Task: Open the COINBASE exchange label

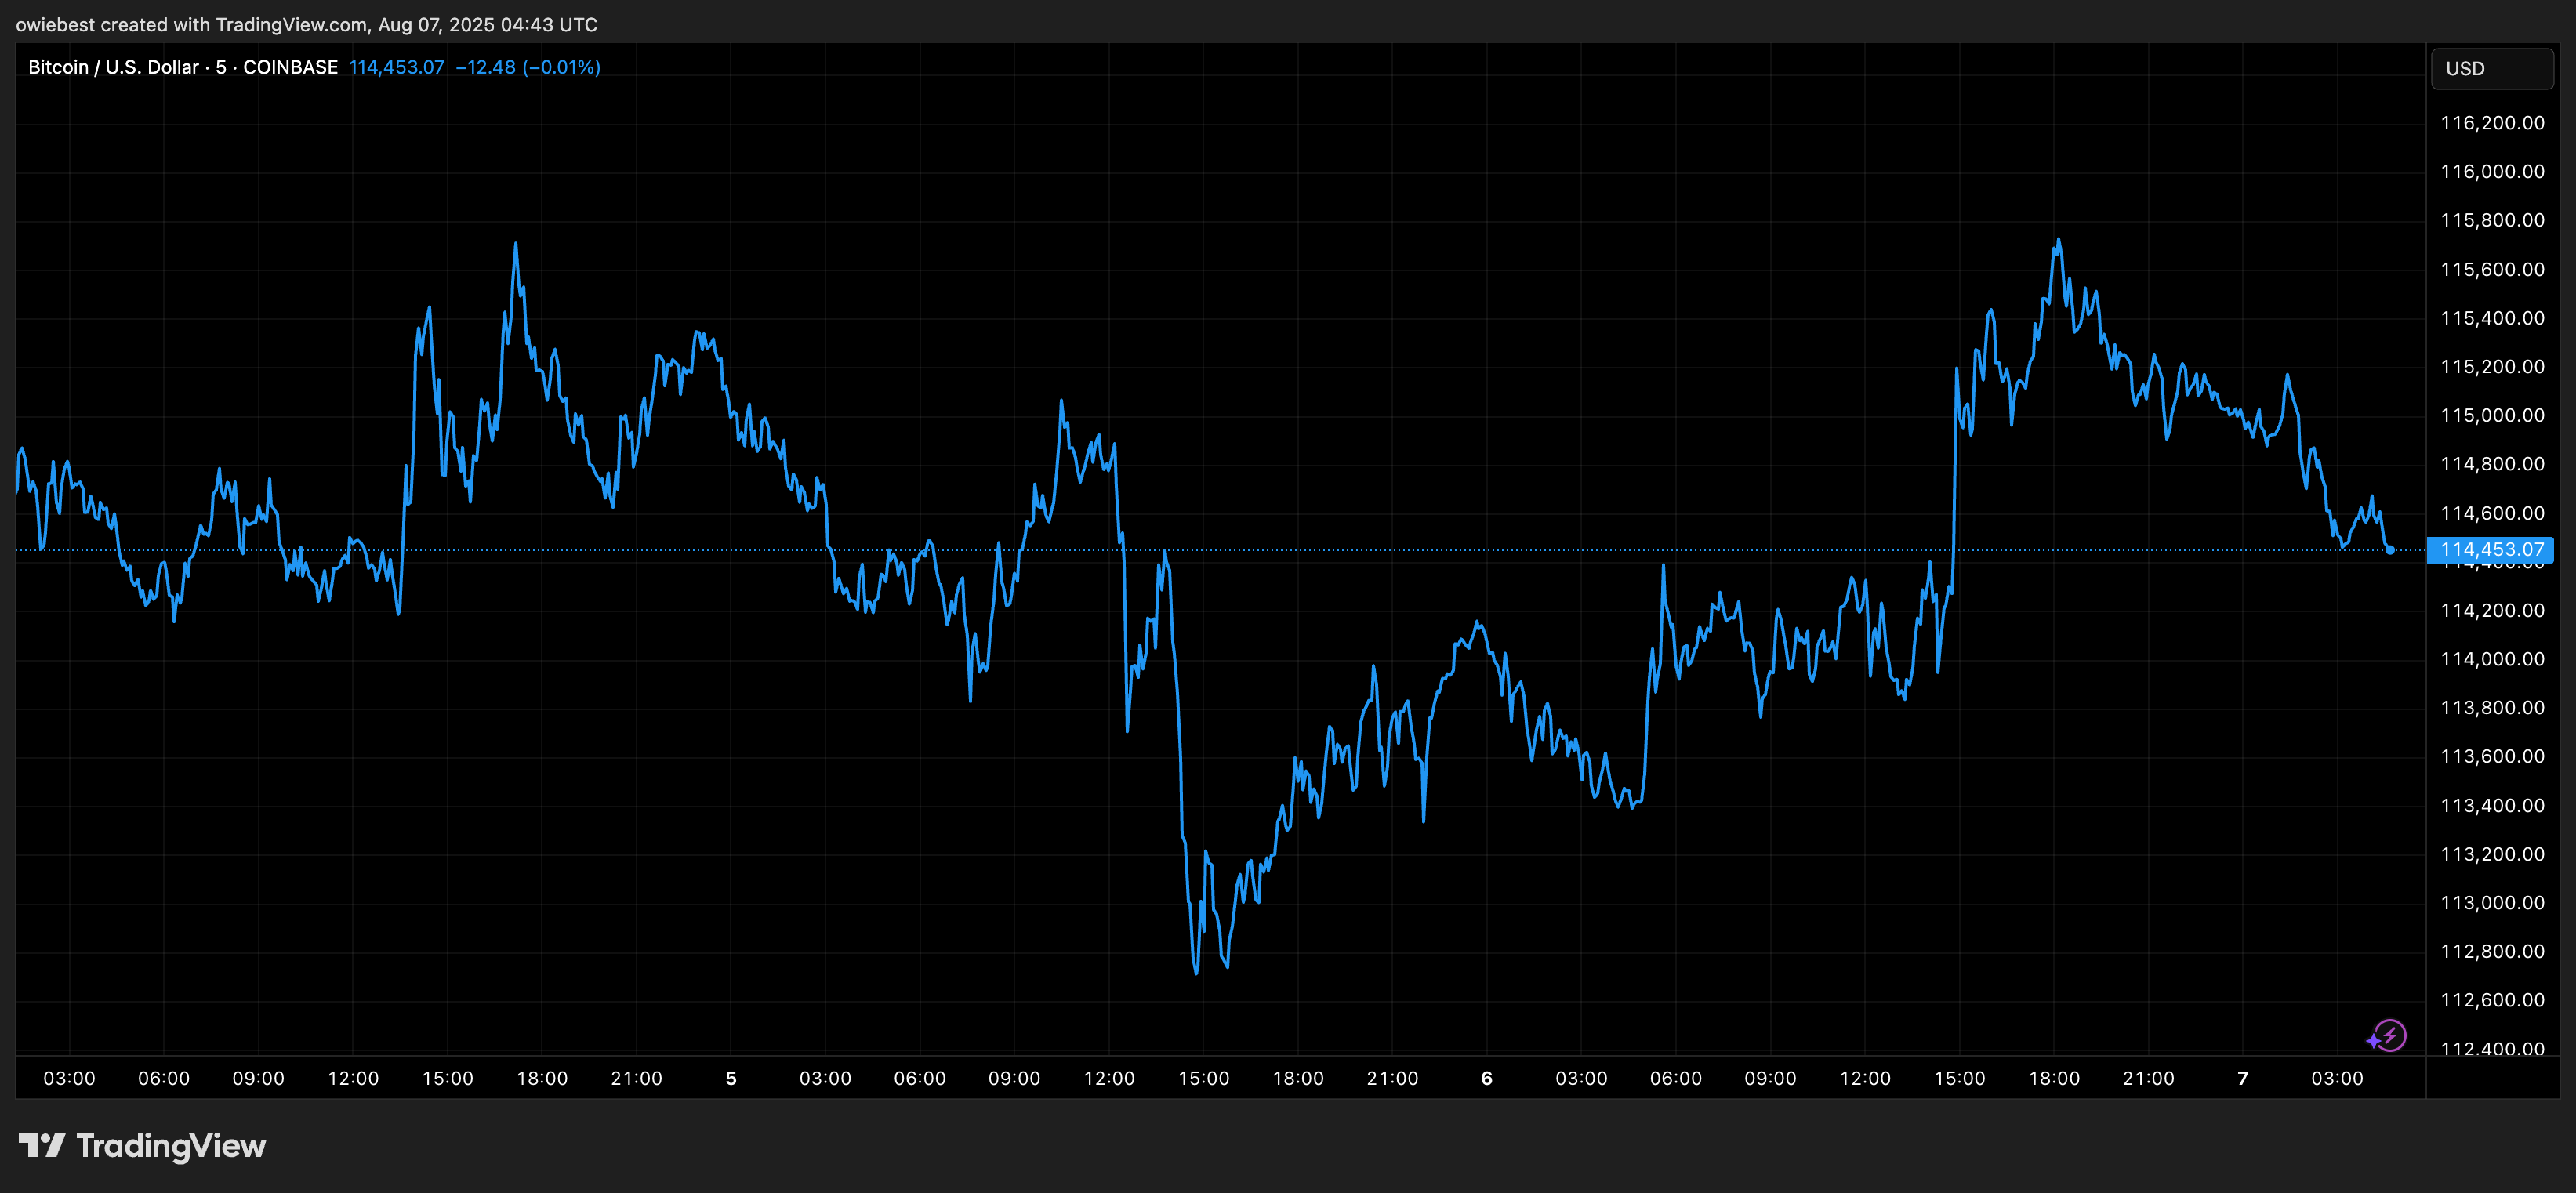Action: point(291,67)
